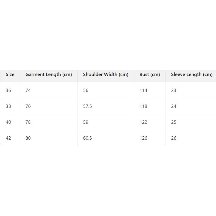
Task: Select the garment length value 78
Action: point(28,122)
